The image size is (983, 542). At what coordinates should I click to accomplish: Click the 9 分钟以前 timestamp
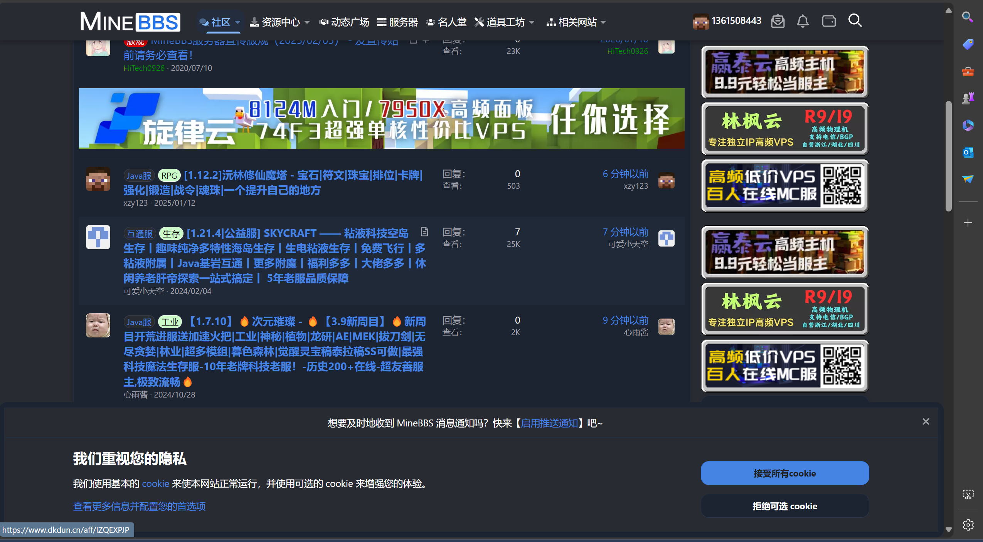pyautogui.click(x=625, y=320)
